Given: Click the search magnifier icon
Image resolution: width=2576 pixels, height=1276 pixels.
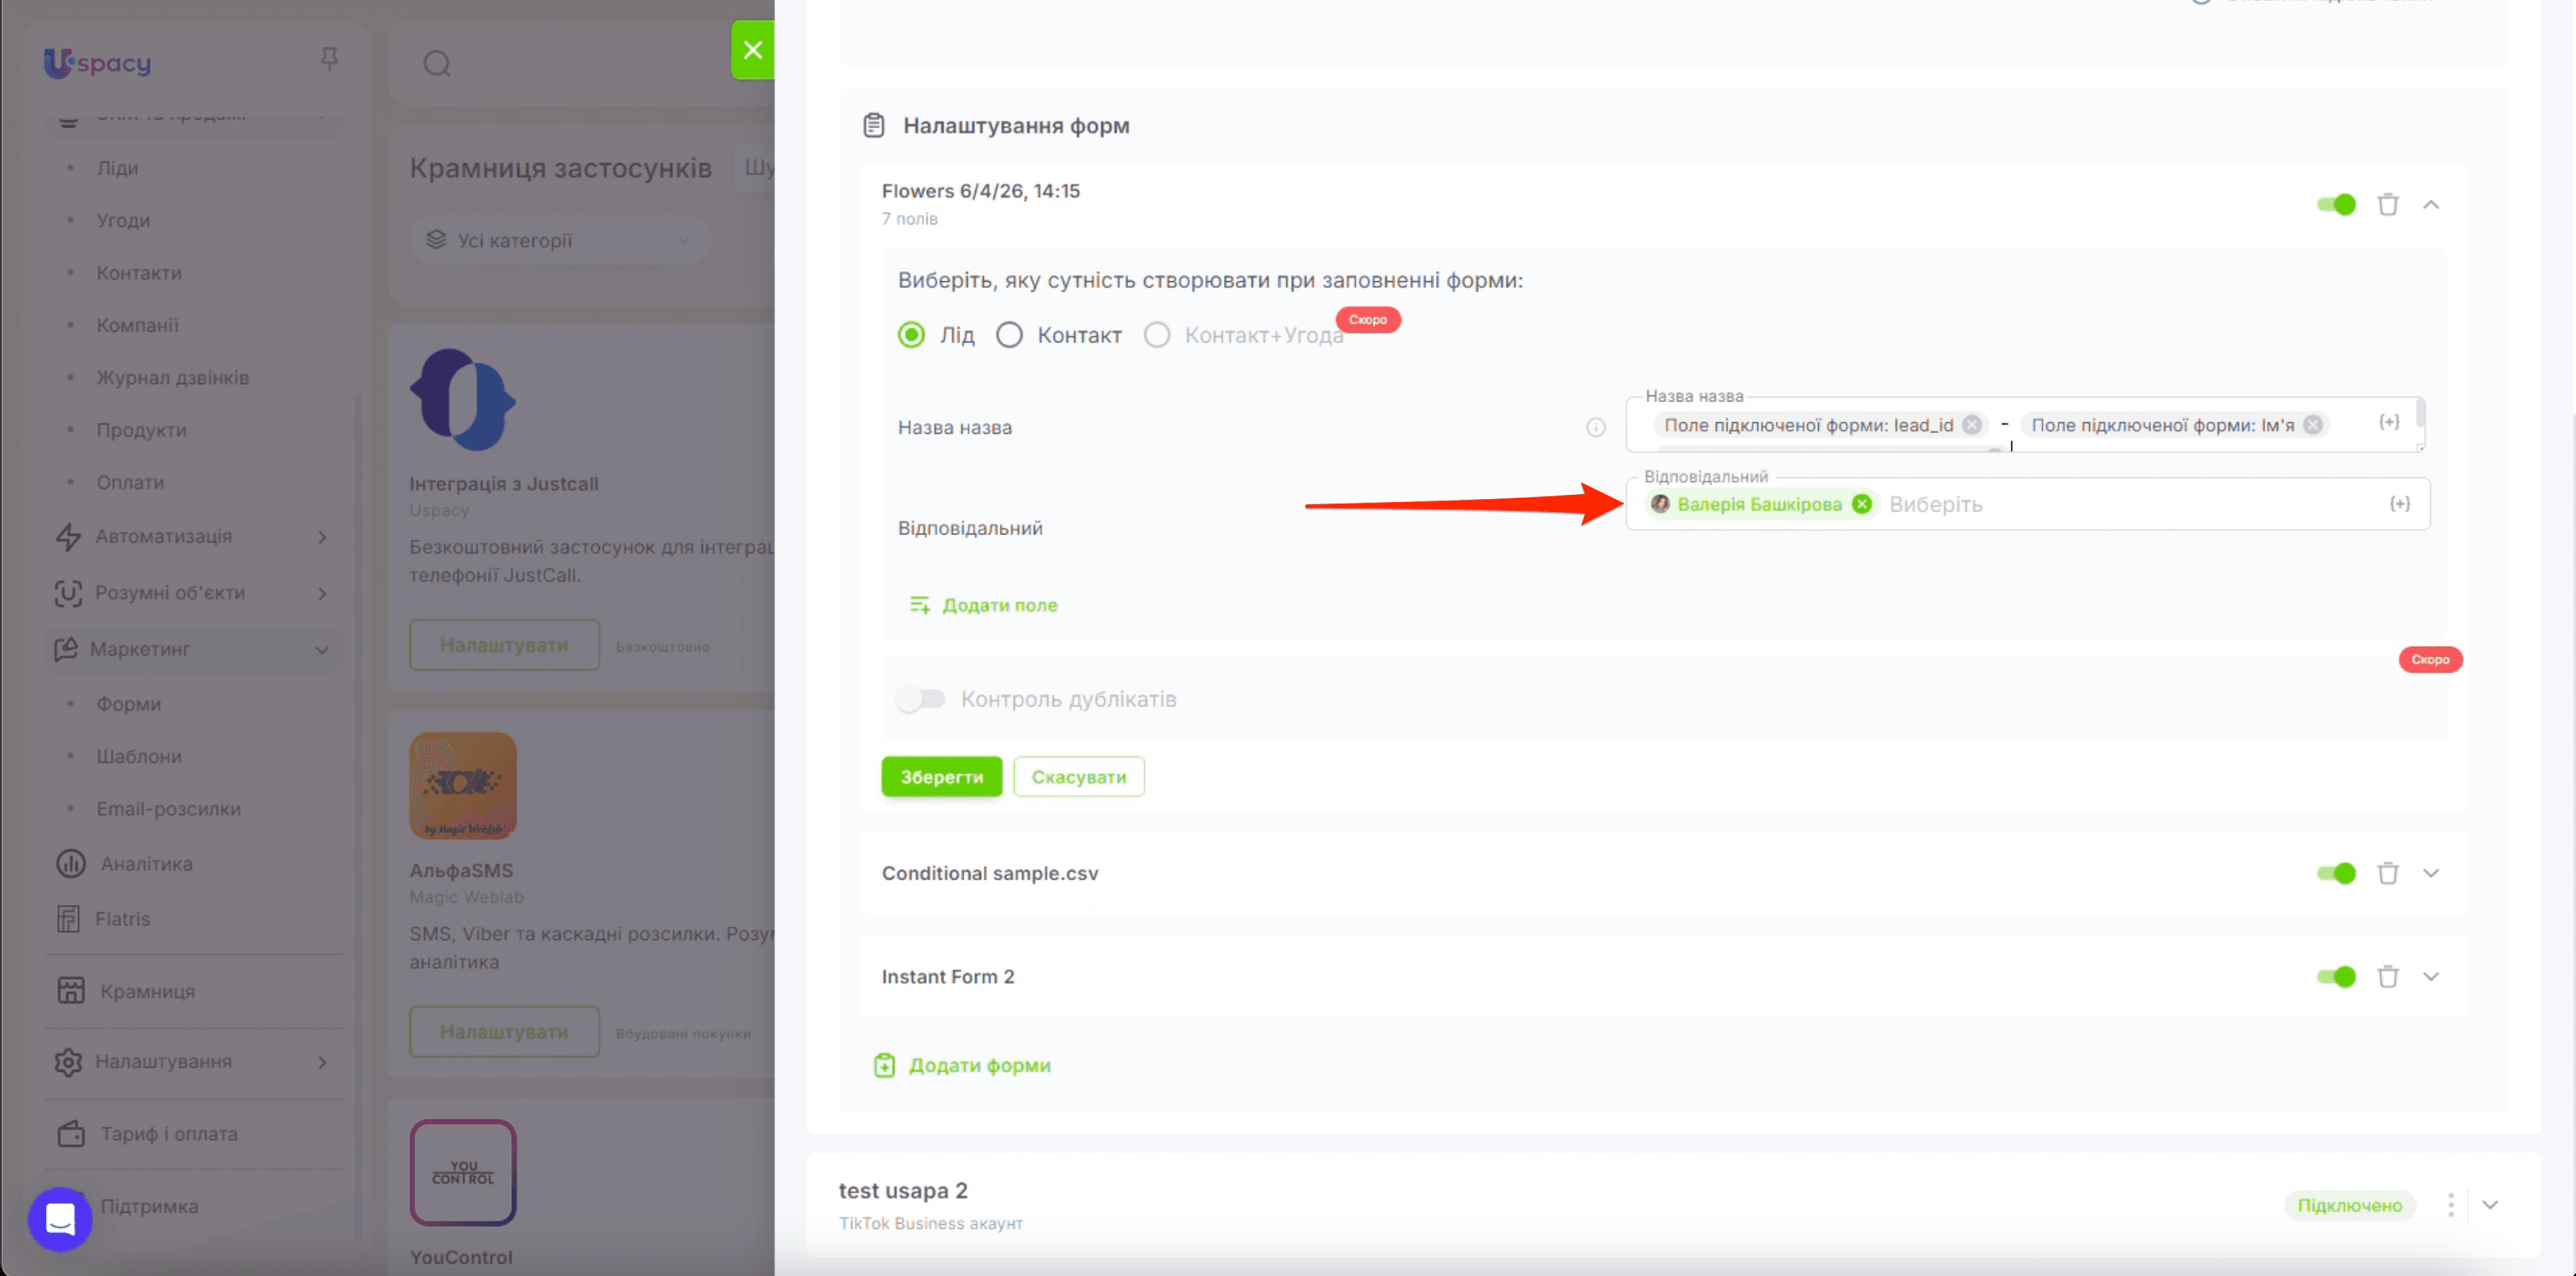Looking at the screenshot, I should click(437, 64).
